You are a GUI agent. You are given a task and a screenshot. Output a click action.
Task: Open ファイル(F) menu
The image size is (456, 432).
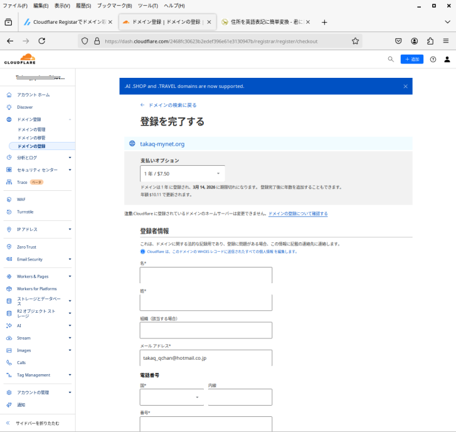click(15, 6)
